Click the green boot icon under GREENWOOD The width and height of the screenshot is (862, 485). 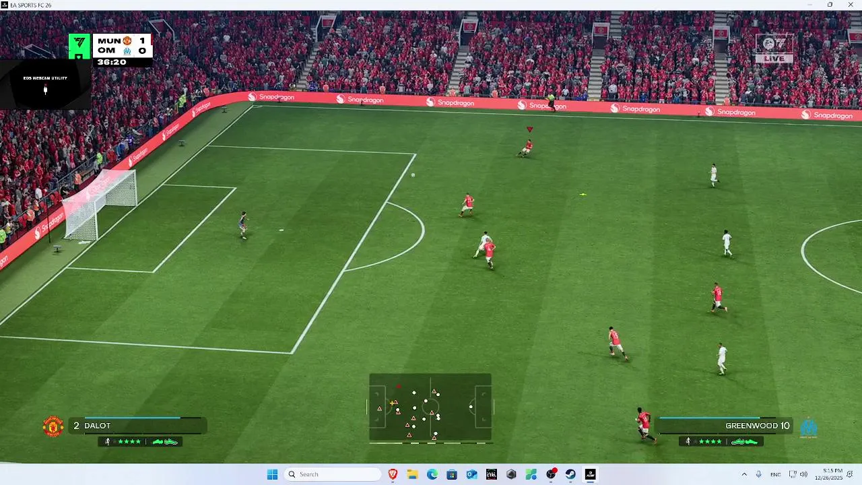click(744, 442)
